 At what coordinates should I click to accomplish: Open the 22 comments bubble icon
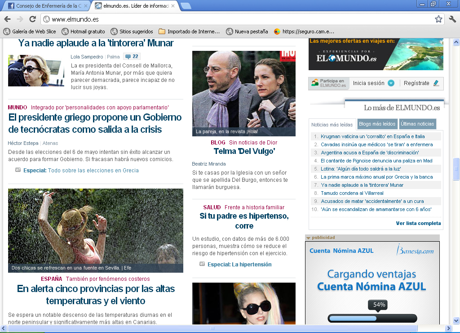tap(132, 57)
